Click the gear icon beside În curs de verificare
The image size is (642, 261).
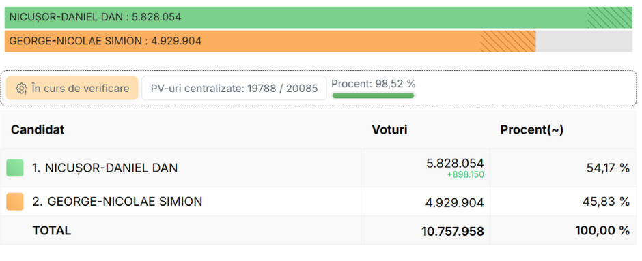(21, 88)
